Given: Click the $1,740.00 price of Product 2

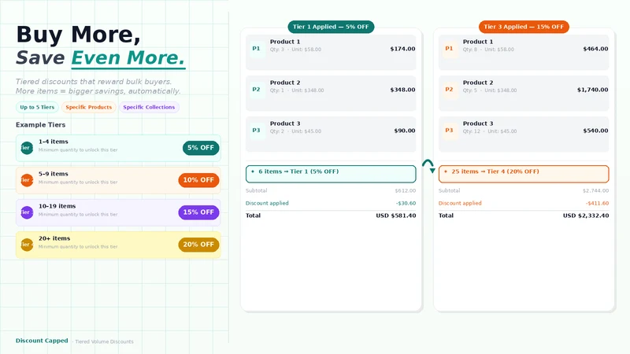Looking at the screenshot, I should [593, 90].
